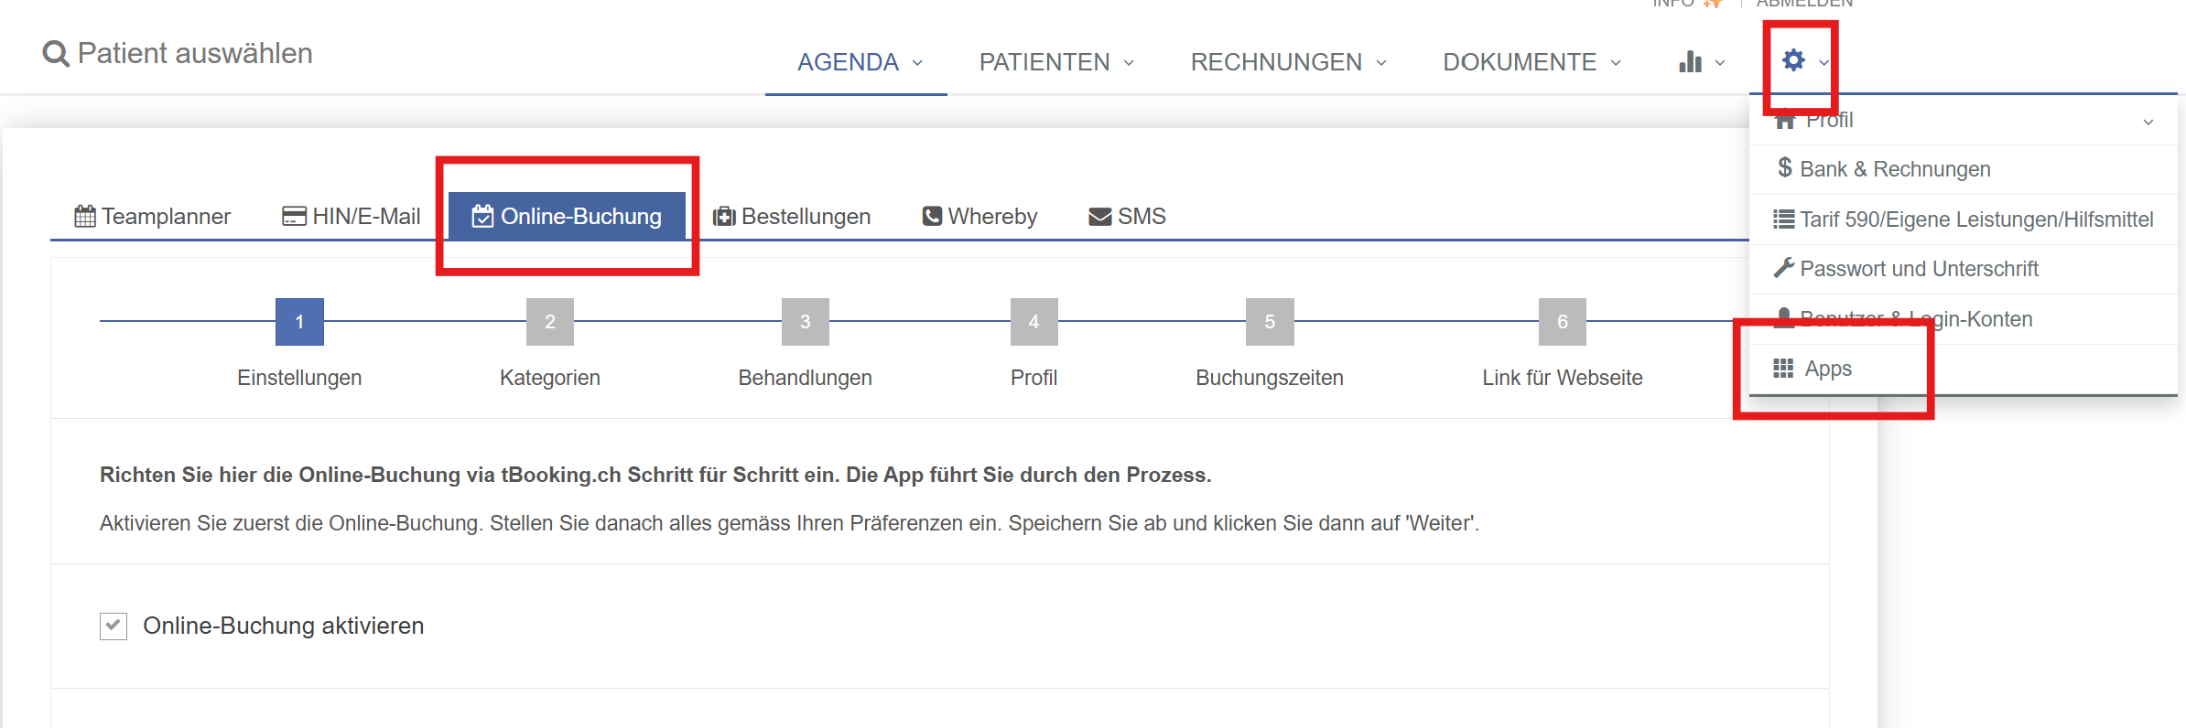Select the Online-Buchung tab
The width and height of the screenshot is (2186, 728).
pos(567,217)
